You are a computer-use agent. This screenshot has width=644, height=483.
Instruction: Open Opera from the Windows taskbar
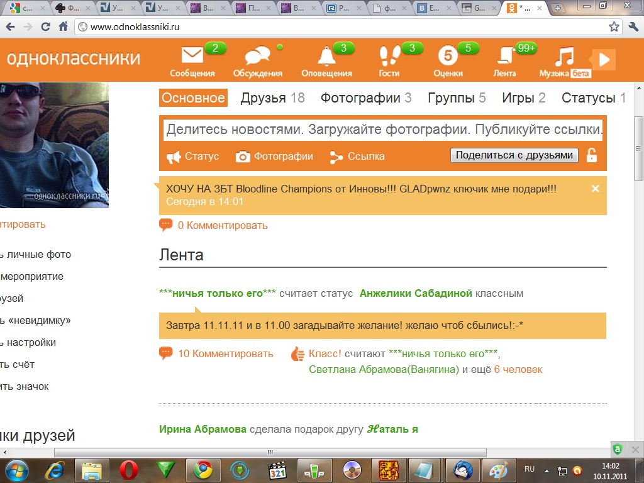[x=129, y=470]
